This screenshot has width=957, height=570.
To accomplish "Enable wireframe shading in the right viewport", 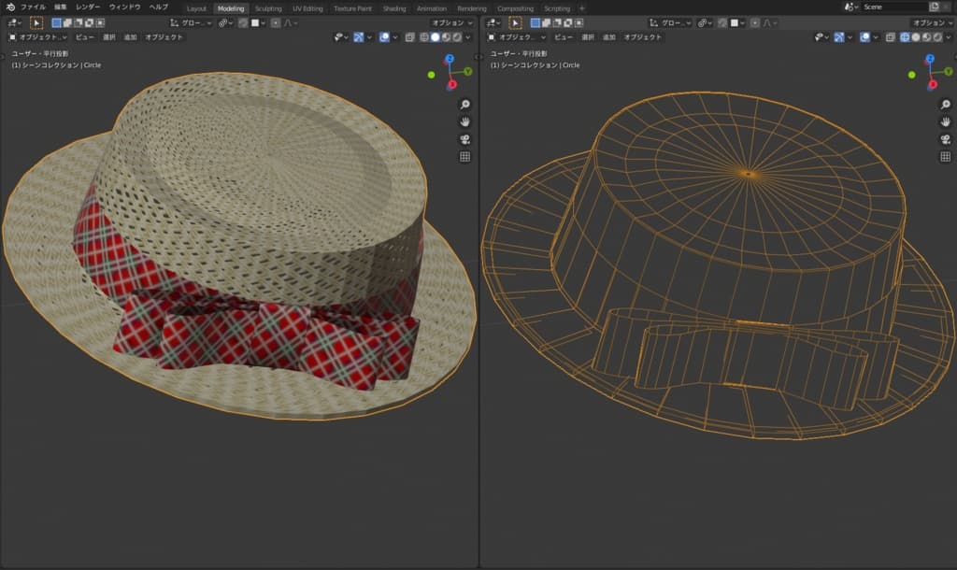I will coord(905,37).
